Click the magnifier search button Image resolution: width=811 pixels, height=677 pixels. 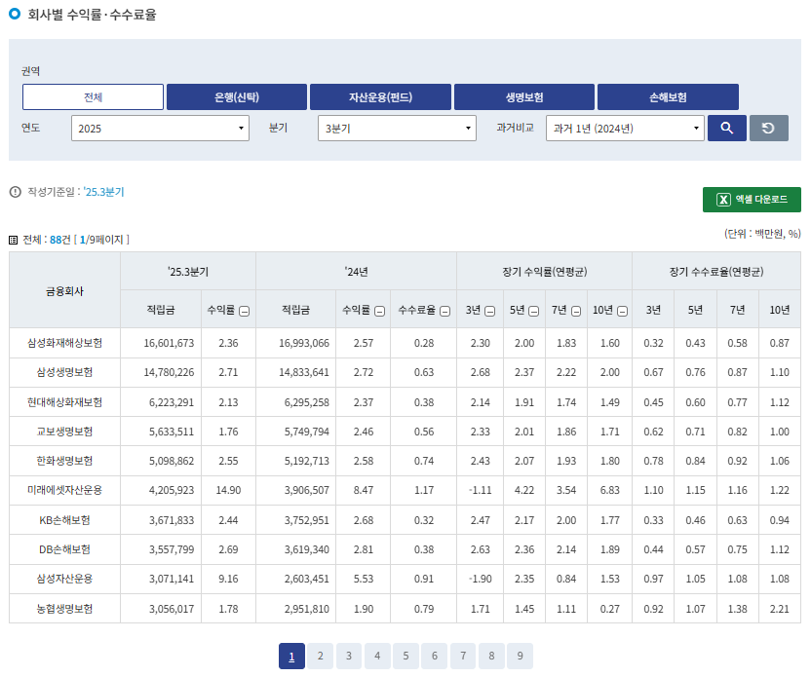(726, 129)
